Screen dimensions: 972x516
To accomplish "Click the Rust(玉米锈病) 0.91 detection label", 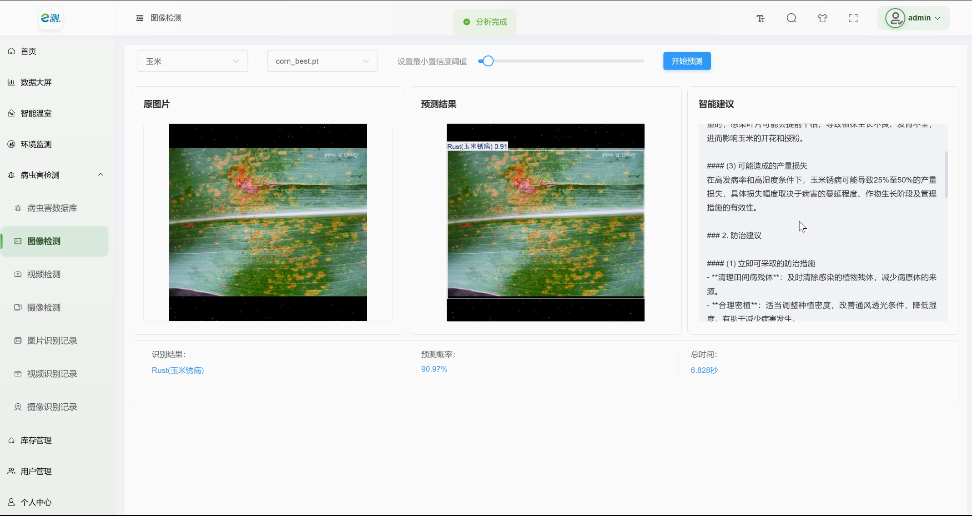I will tap(477, 146).
